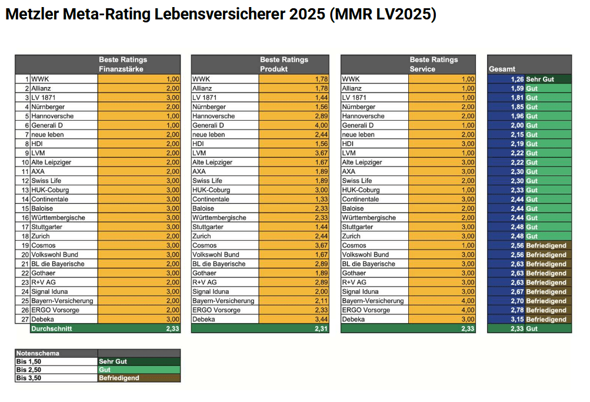The height and width of the screenshot is (402, 590).
Task: Select the Beste Ratings Service table header
Action: tap(434, 64)
